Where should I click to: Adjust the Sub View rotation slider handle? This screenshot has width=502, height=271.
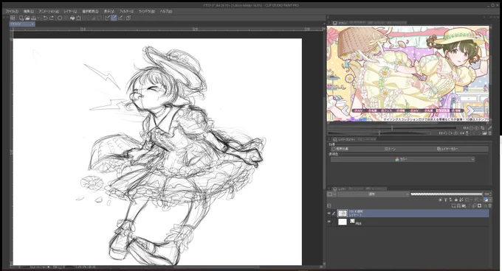pos(379,133)
